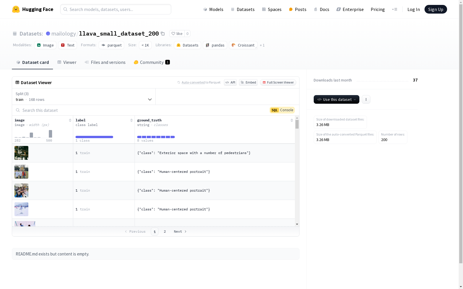This screenshot has height=289, width=463.
Task: Open the second row portrait thumbnail
Action: [21, 172]
